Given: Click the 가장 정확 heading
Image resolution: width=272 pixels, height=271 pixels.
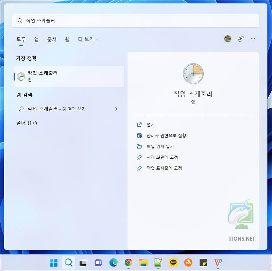Looking at the screenshot, I should coord(27,58).
